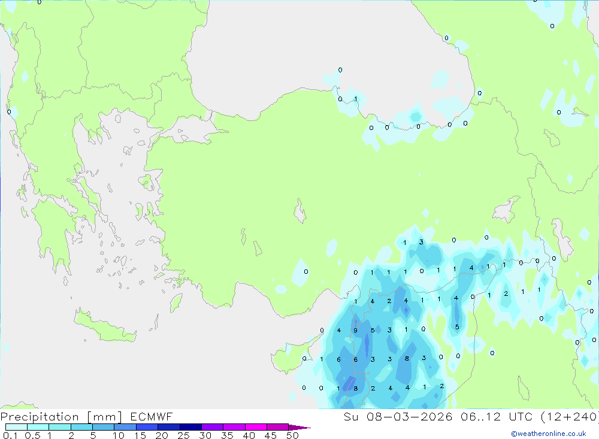Viewport: 599px width, 439px height.
Task: Click the 'Su 08-03-2026 06..12 UTC' date text
Action: click(x=438, y=416)
